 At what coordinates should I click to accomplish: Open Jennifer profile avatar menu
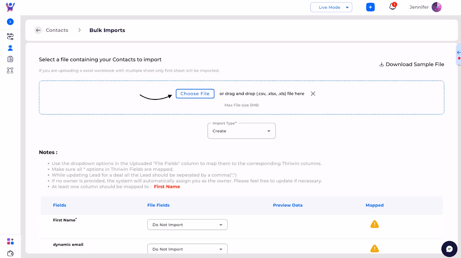pyautogui.click(x=437, y=7)
